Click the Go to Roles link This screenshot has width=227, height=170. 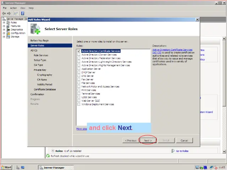point(182,151)
